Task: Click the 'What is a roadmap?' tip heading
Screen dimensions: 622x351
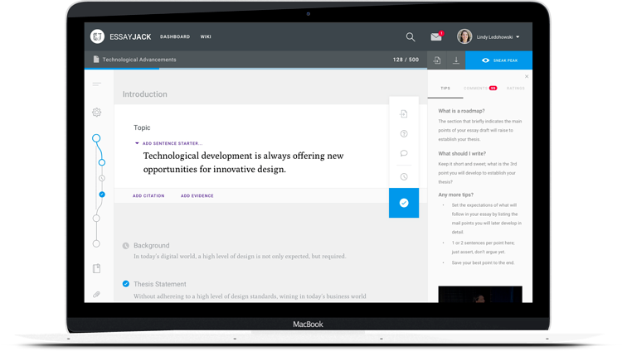Action: [x=461, y=111]
